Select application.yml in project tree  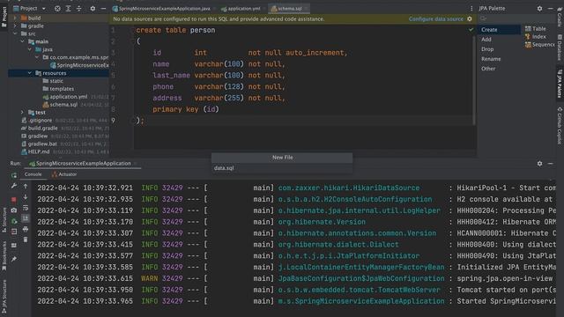click(x=69, y=97)
